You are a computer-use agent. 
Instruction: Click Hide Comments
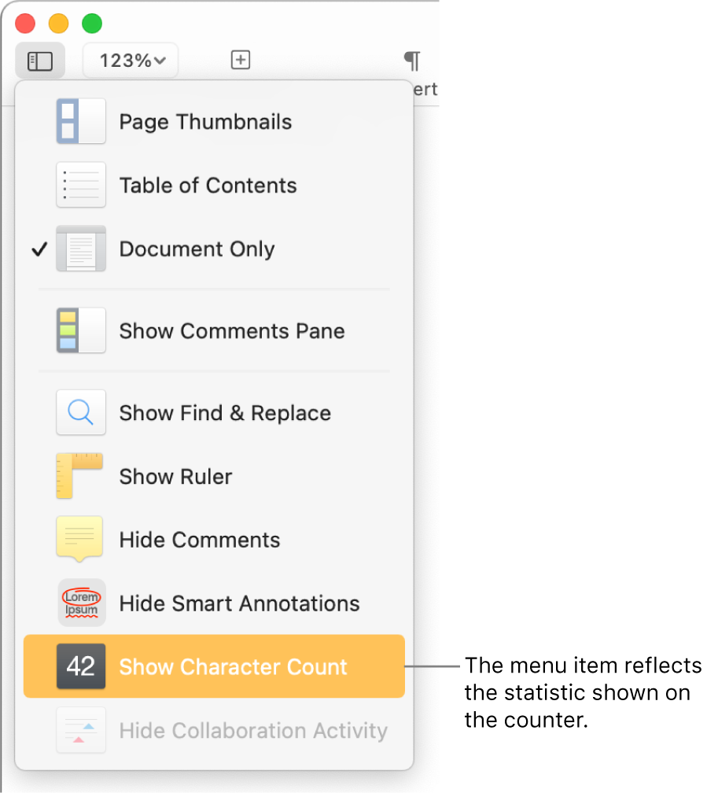coord(198,539)
